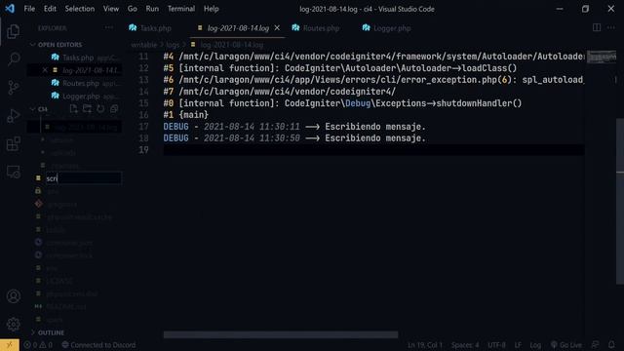Open the Search view in activity bar
624x351 pixels.
pyautogui.click(x=13, y=58)
